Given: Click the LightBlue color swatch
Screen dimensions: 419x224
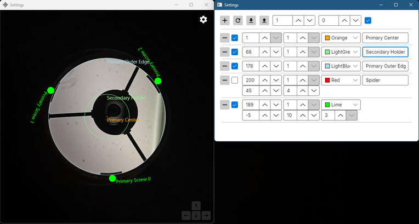Looking at the screenshot, I should pos(327,66).
